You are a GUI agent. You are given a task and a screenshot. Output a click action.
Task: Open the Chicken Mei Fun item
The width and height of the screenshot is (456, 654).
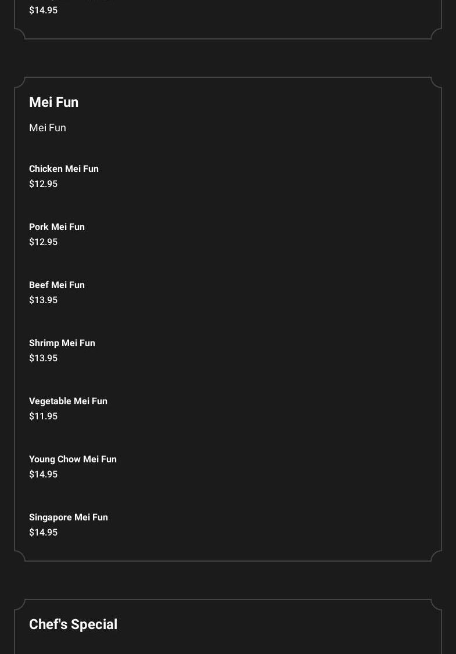(64, 169)
